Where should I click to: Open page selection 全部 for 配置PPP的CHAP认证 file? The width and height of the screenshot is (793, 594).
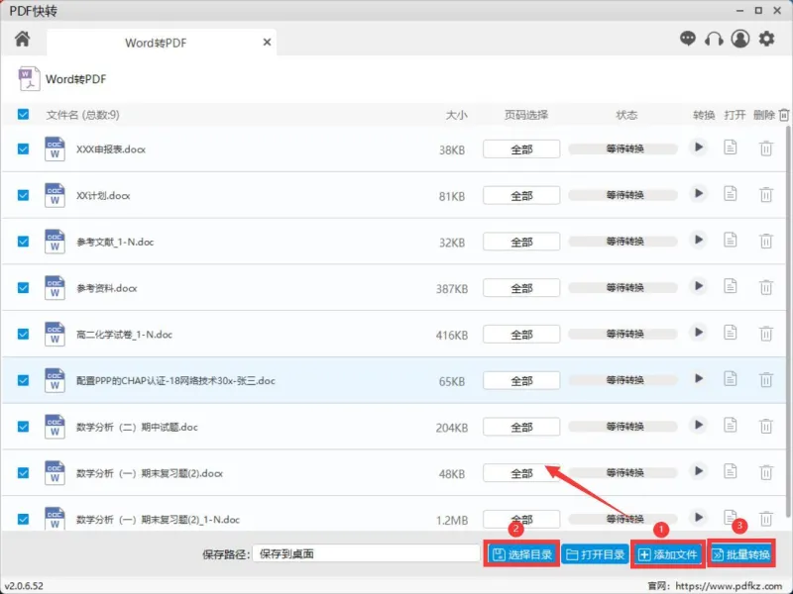tap(521, 381)
